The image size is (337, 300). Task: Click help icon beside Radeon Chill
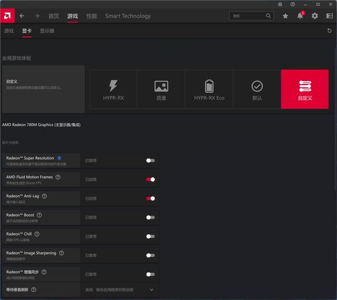point(37,234)
